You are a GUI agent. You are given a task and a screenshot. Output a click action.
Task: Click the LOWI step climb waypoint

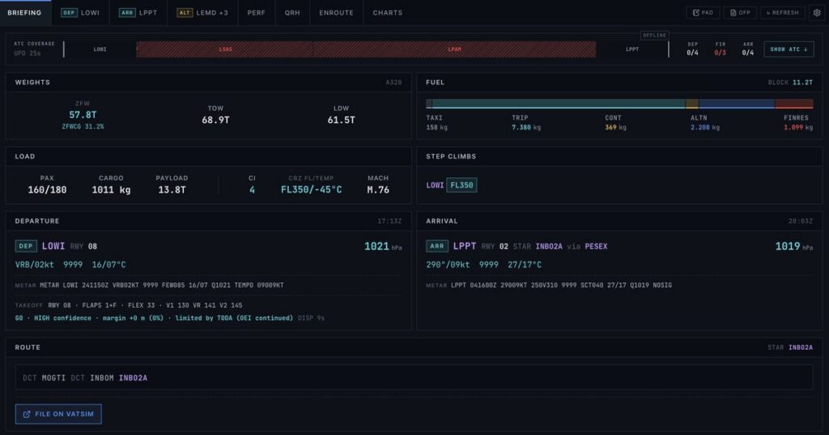435,185
